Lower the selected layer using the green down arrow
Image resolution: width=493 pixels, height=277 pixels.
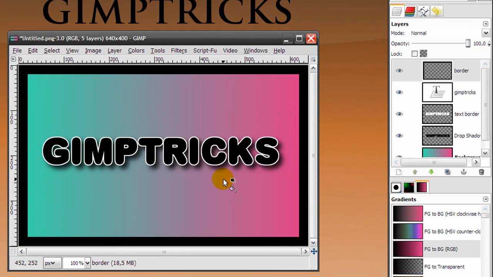coord(431,172)
